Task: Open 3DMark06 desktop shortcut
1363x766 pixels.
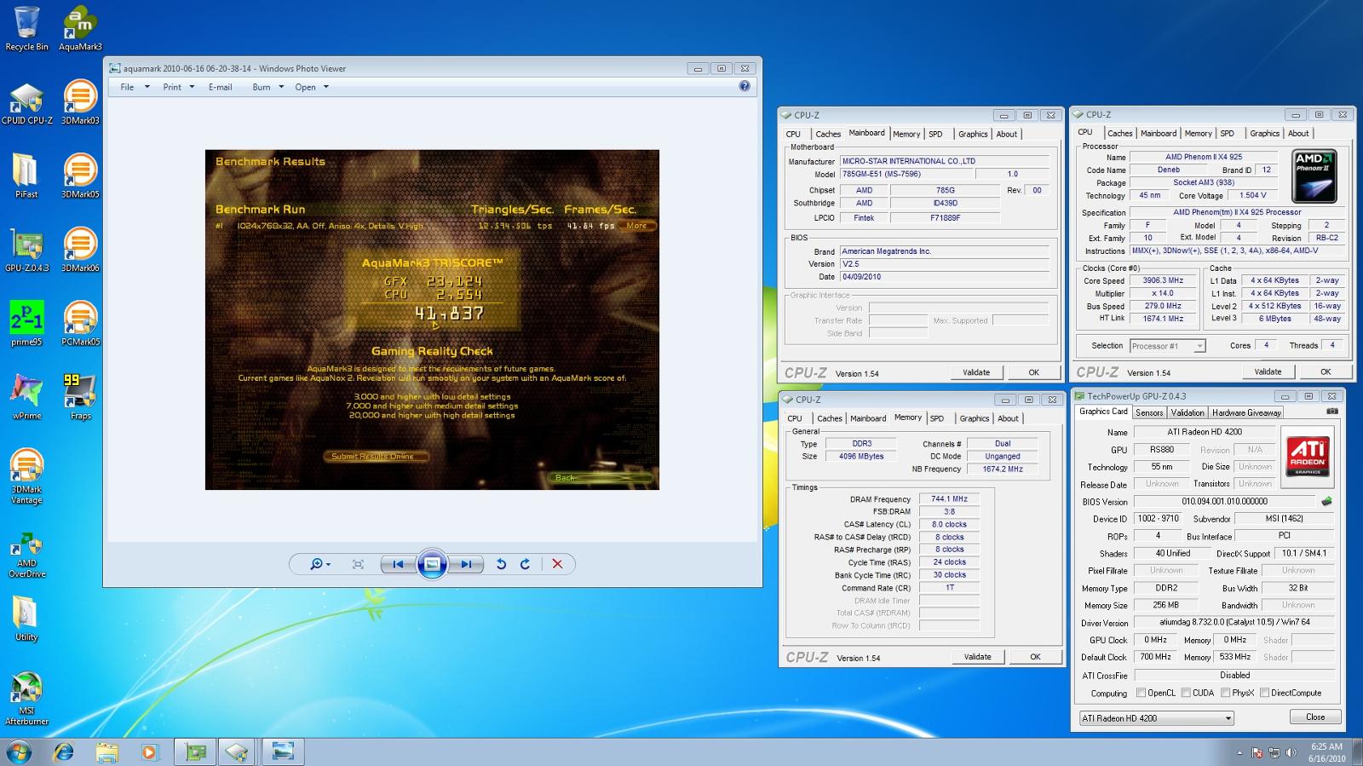Action: click(x=80, y=250)
